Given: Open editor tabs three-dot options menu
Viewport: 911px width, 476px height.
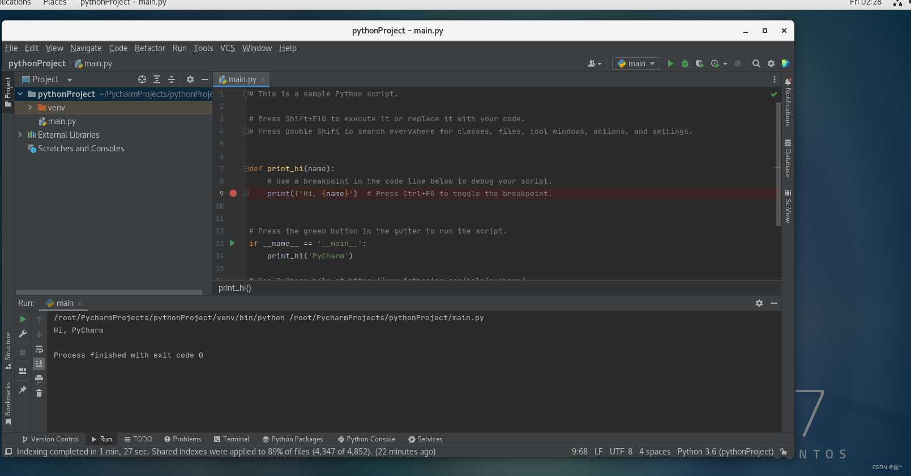Looking at the screenshot, I should (x=775, y=79).
